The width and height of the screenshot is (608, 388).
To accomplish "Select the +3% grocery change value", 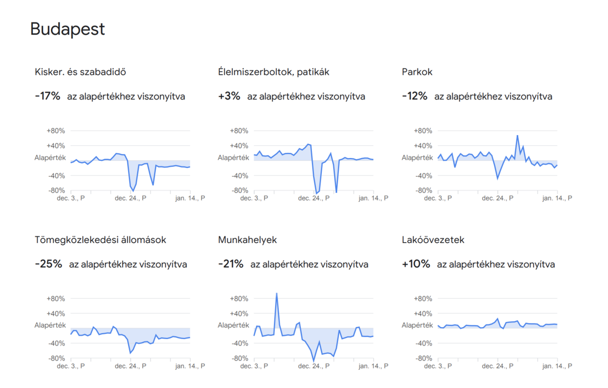I will pos(229,96).
